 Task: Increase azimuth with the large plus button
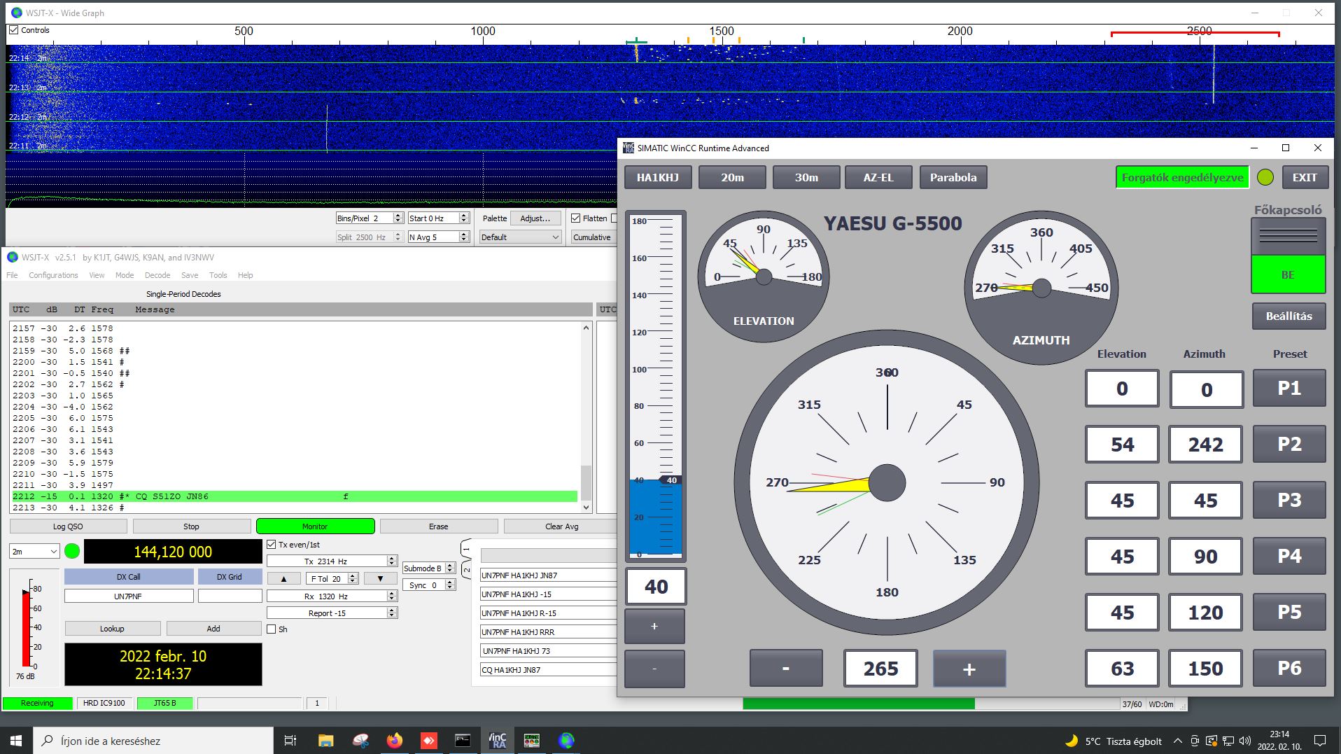[969, 669]
